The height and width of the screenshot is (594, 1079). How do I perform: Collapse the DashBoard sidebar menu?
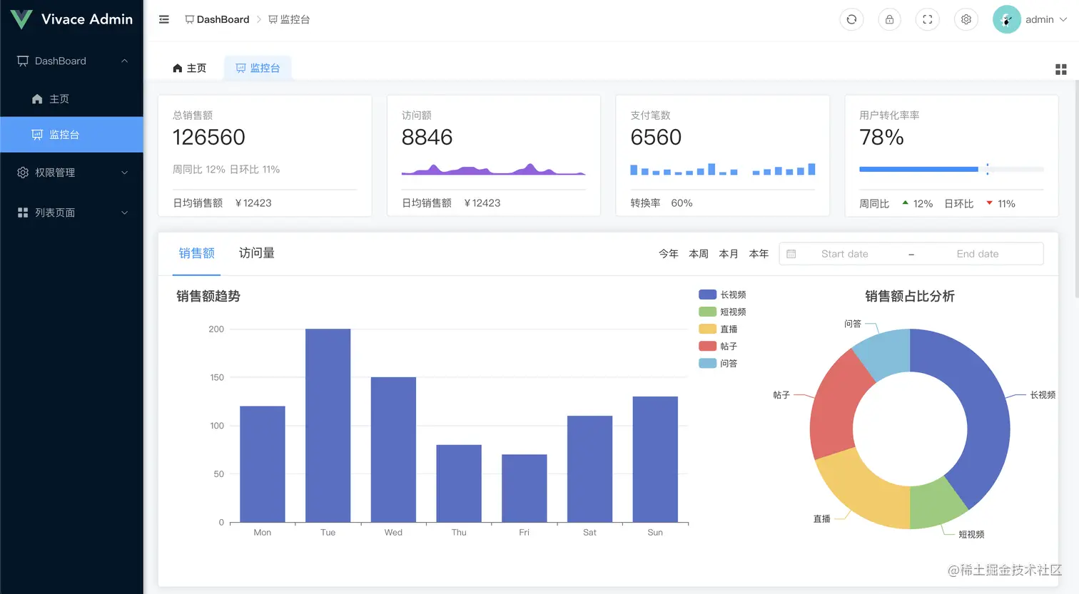pyautogui.click(x=71, y=61)
